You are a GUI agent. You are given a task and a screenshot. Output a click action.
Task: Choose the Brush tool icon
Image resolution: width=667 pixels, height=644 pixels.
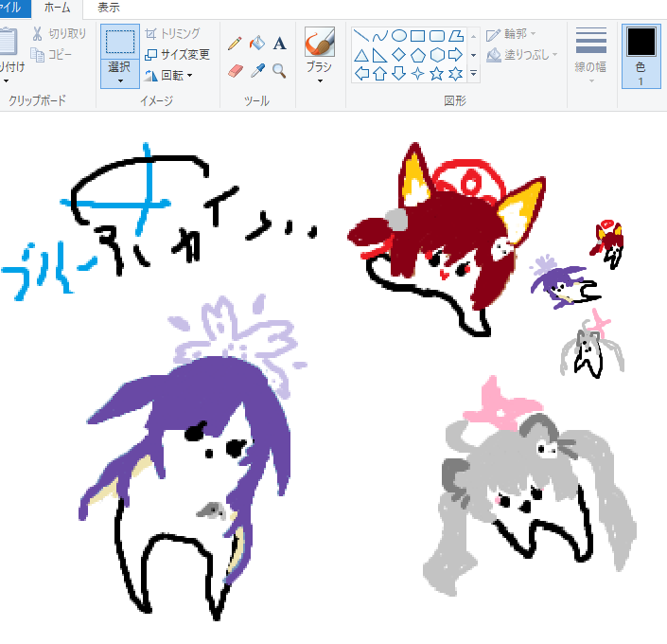pyautogui.click(x=320, y=42)
